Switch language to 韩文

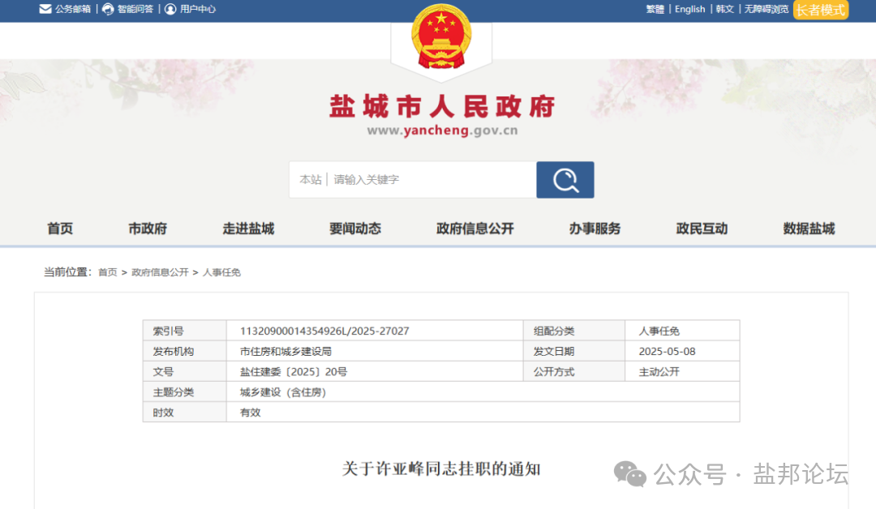[724, 9]
